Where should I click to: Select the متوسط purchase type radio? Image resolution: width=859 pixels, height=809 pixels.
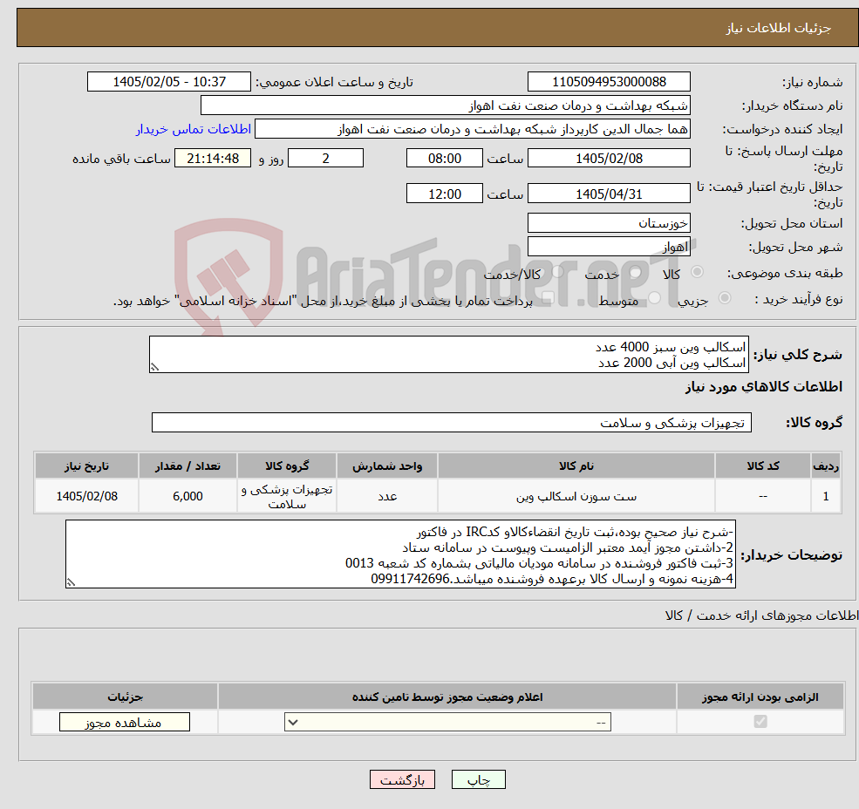click(655, 298)
